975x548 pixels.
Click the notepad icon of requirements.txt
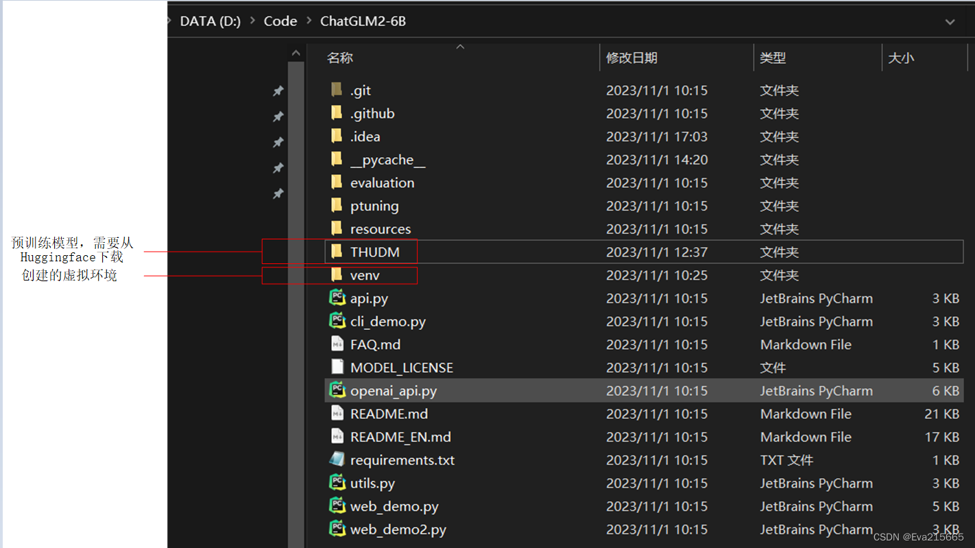click(337, 460)
